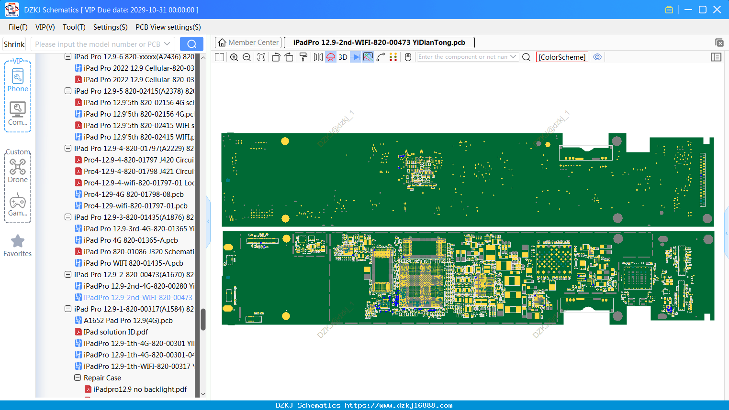Open the right side panel layout icon
The width and height of the screenshot is (729, 410).
[716, 57]
